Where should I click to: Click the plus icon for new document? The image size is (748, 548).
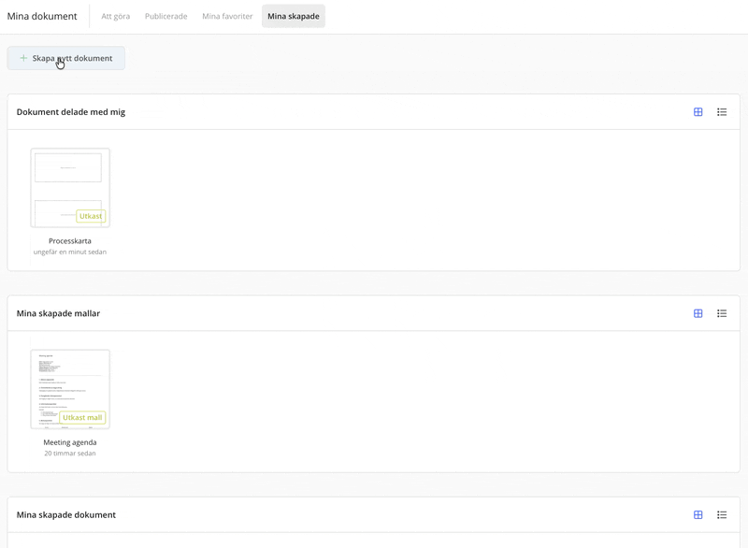coord(23,58)
